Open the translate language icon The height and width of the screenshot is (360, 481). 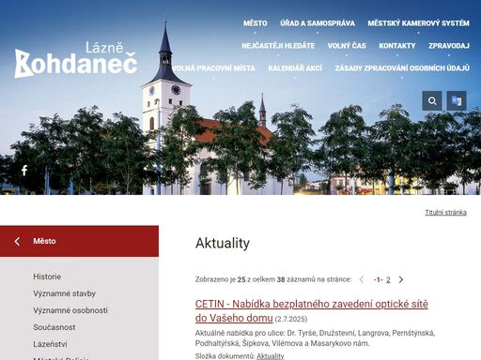[457, 100]
